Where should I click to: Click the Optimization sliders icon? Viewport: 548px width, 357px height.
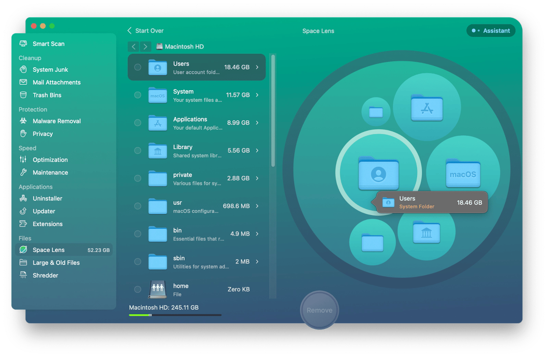click(x=23, y=159)
